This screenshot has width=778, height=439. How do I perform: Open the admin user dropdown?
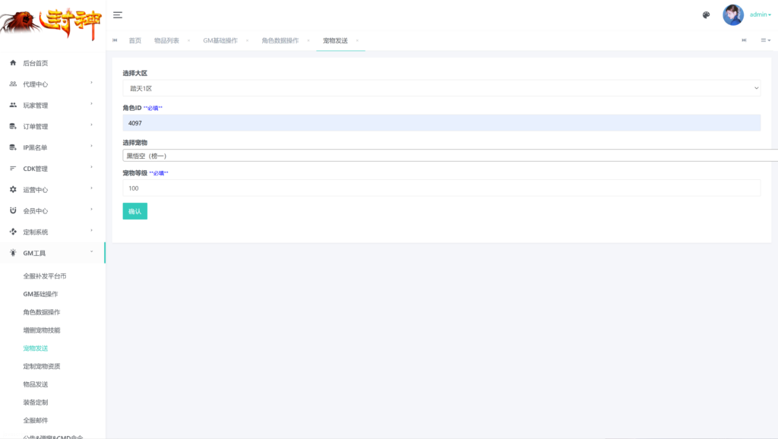[760, 15]
